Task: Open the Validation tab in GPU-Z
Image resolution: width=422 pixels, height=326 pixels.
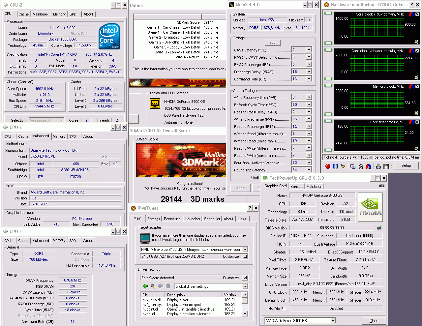Action: (315, 187)
